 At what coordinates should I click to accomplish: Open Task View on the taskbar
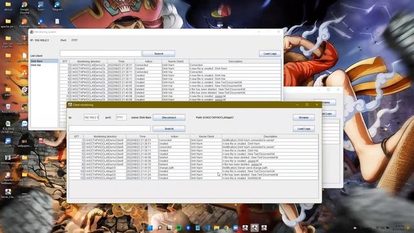(169, 228)
